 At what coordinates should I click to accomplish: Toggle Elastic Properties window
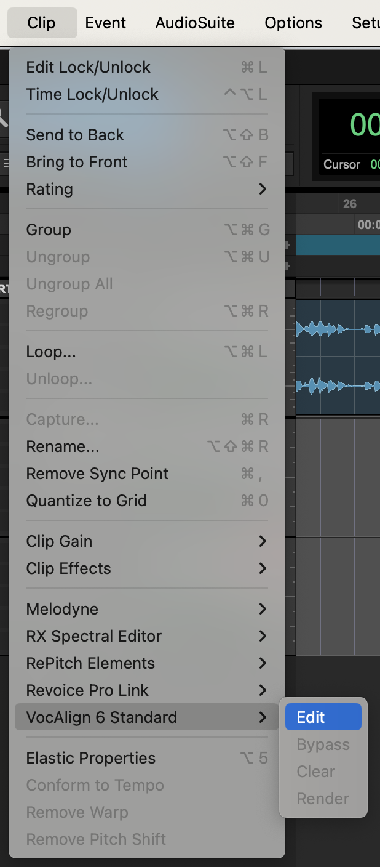click(x=91, y=758)
